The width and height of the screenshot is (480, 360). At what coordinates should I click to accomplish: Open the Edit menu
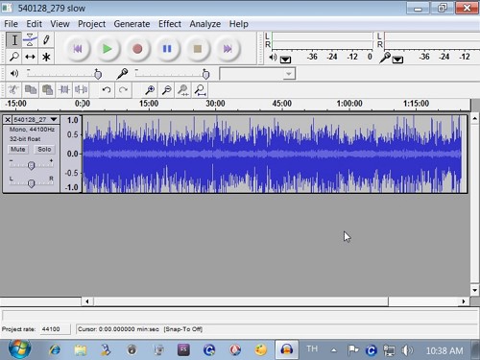[34, 24]
